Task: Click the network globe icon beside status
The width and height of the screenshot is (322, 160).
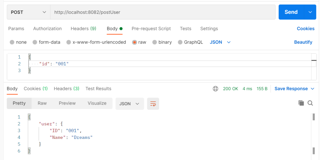Action: 215,89
